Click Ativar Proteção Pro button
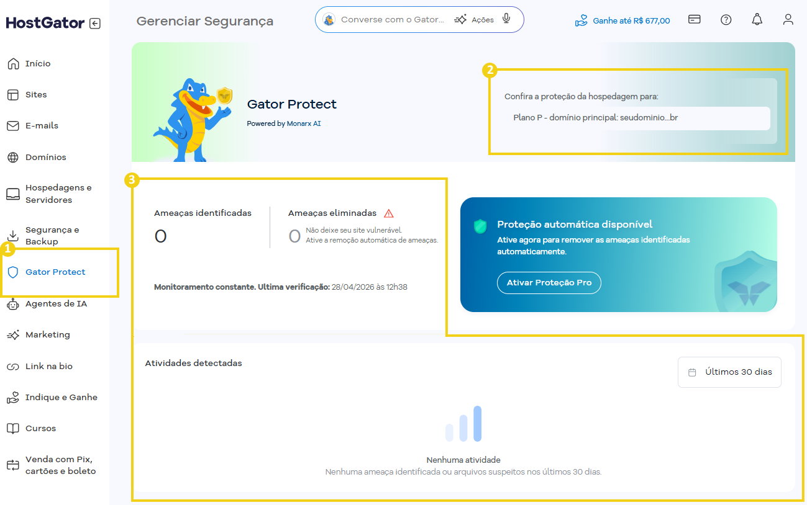This screenshot has height=505, width=807. coord(549,283)
